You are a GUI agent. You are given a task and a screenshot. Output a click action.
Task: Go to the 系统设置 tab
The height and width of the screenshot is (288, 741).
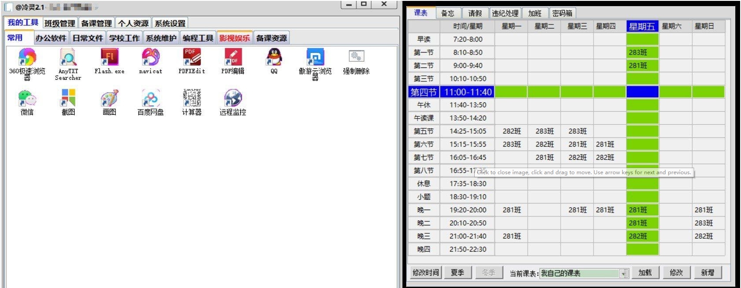[x=170, y=23]
